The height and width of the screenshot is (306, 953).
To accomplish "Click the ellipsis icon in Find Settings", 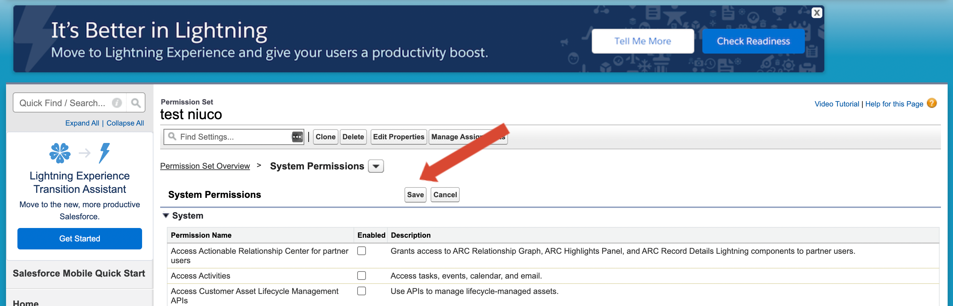I will 298,137.
